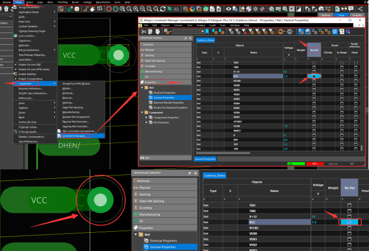Screen dimensions: 369x251
Task: Click the speech bubble comment icon
Action: click(x=351, y=9)
